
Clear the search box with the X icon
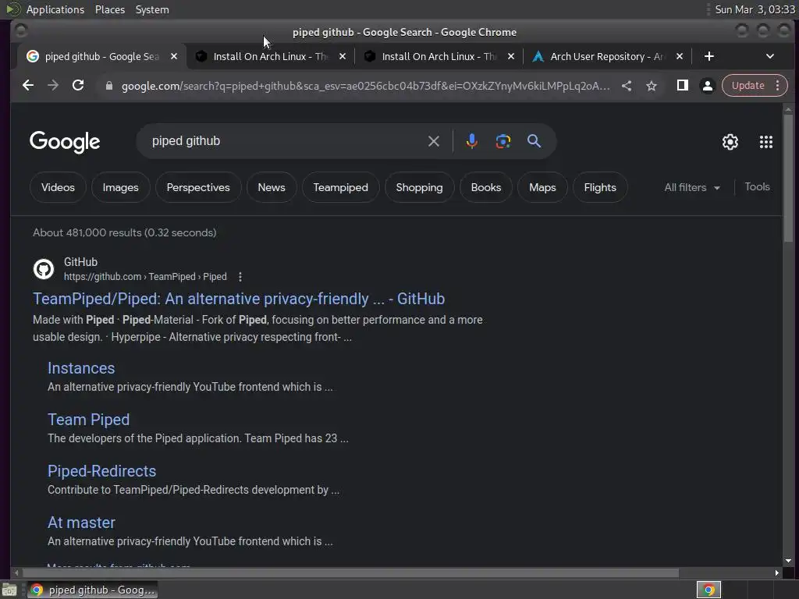point(434,141)
